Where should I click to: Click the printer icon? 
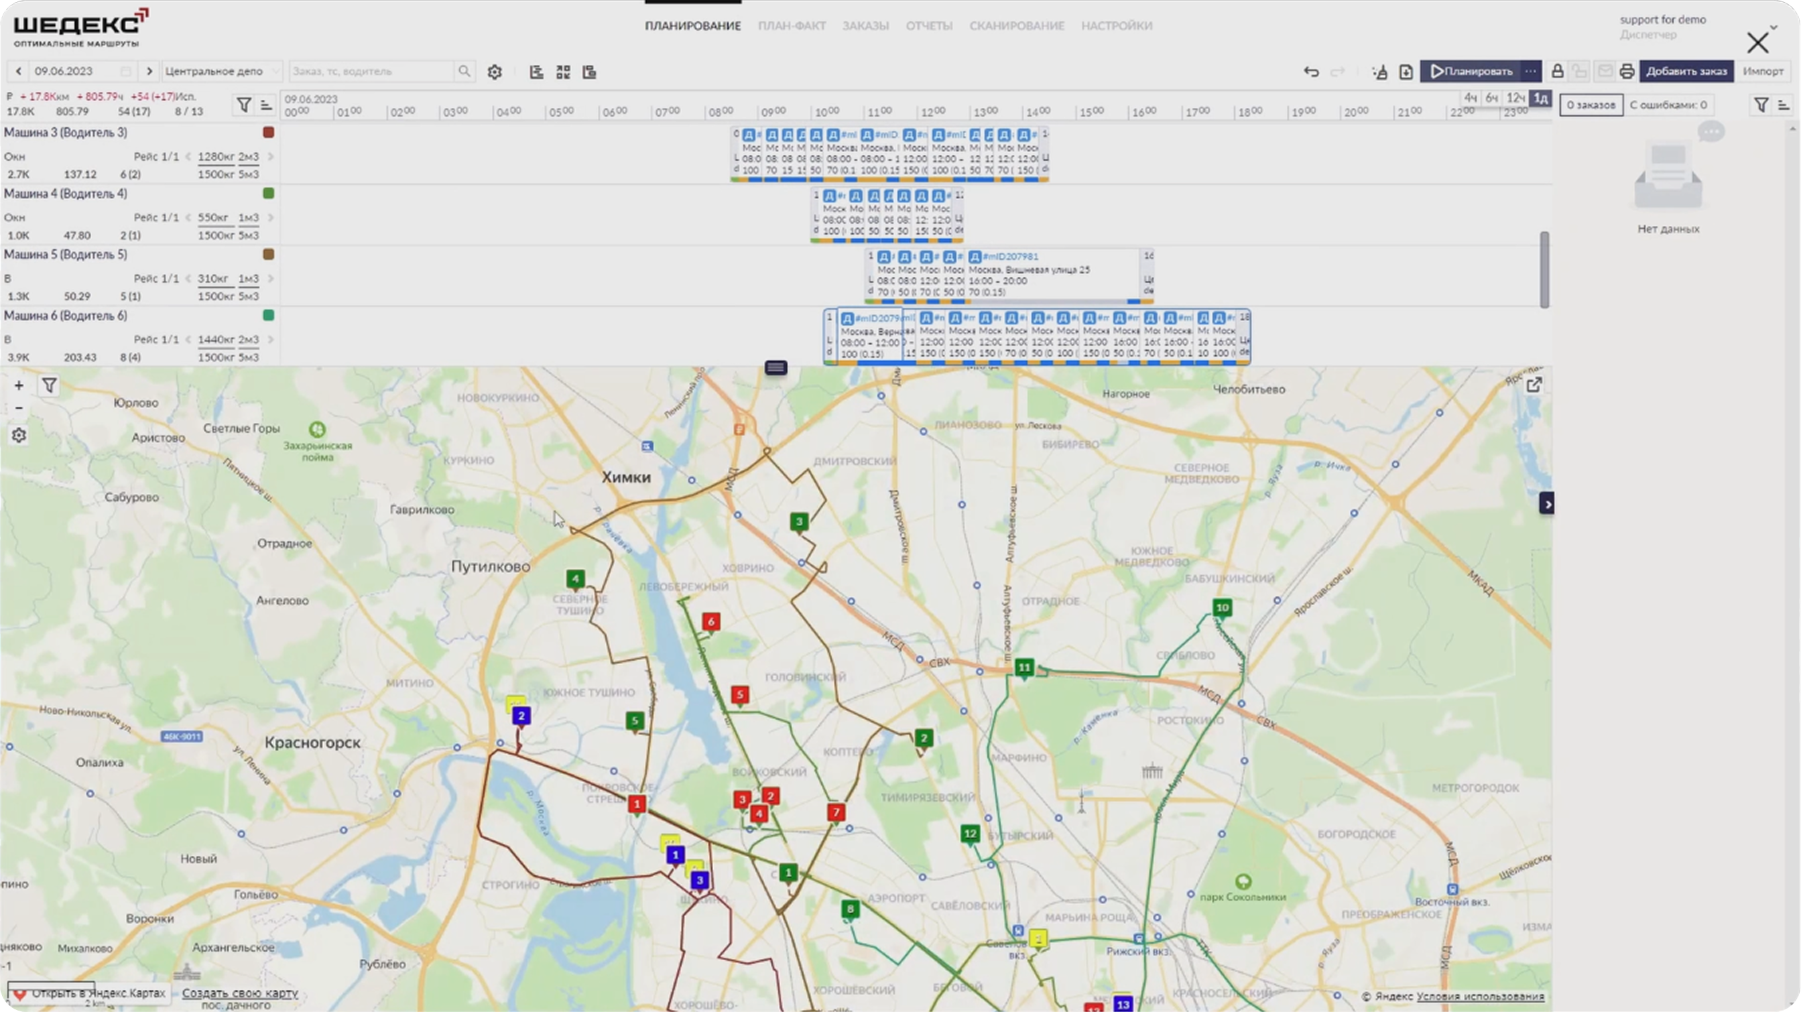click(x=1627, y=71)
